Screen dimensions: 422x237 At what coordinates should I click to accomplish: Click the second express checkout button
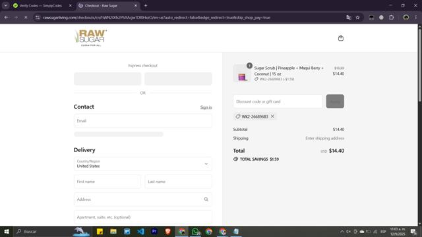[x=178, y=79]
